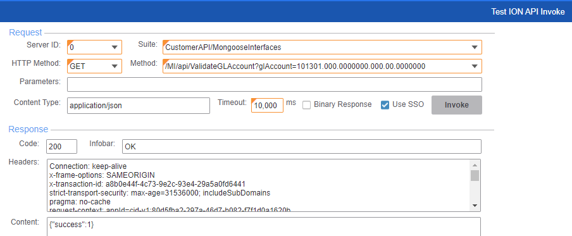Click the strict-transport-security header line

click(160, 193)
